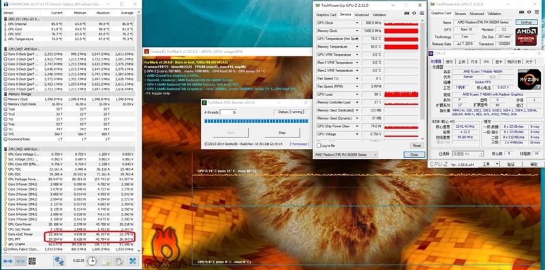The width and height of the screenshot is (545, 270).
Task: Click Stop button in CPU Burner
Action: [x=282, y=133]
